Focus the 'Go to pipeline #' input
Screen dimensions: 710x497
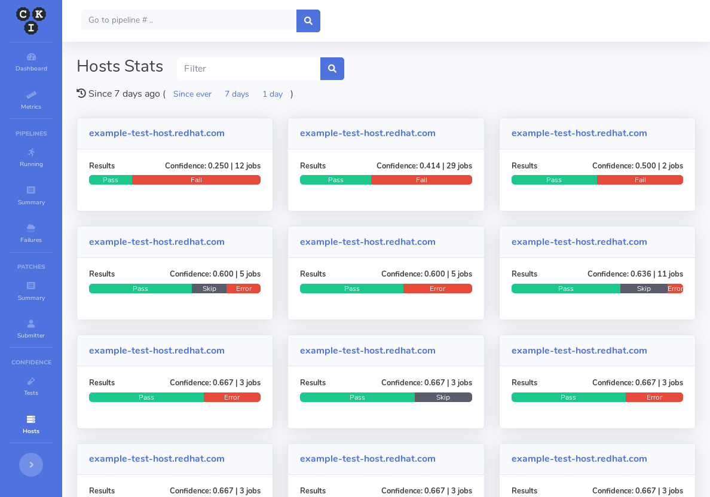coord(189,20)
